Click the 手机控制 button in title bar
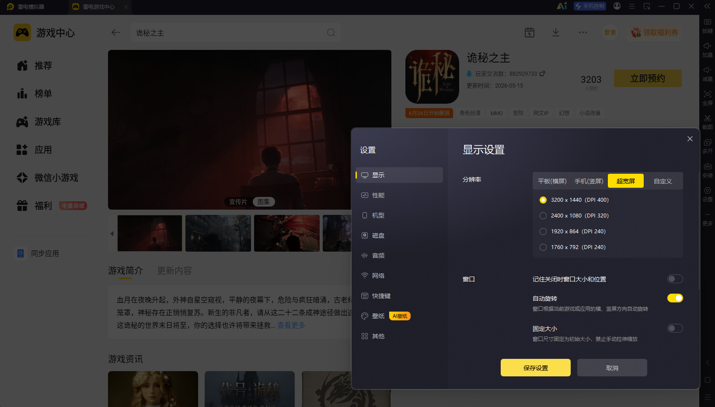Image resolution: width=715 pixels, height=407 pixels. coord(590,6)
